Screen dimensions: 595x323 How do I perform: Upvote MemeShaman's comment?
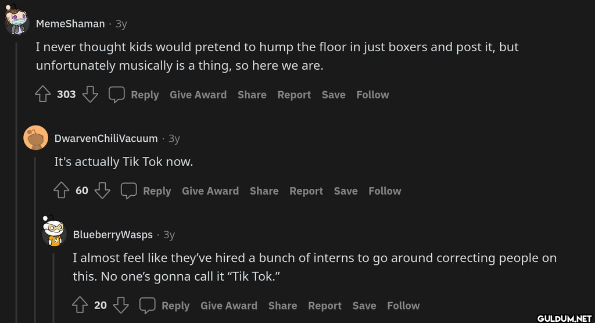(42, 94)
